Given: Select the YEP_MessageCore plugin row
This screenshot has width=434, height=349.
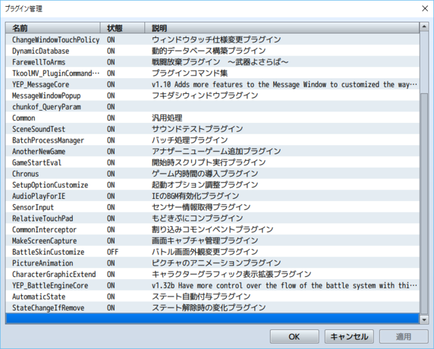Looking at the screenshot, I should point(212,84).
